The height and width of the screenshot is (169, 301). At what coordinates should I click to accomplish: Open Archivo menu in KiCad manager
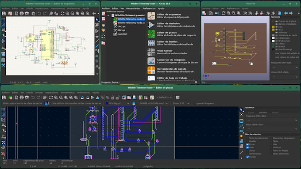[x=106, y=8]
